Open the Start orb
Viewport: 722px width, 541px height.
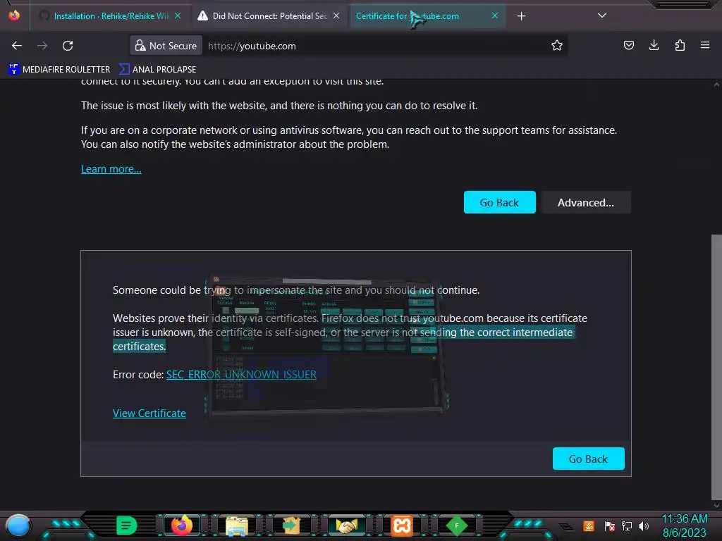click(x=18, y=526)
